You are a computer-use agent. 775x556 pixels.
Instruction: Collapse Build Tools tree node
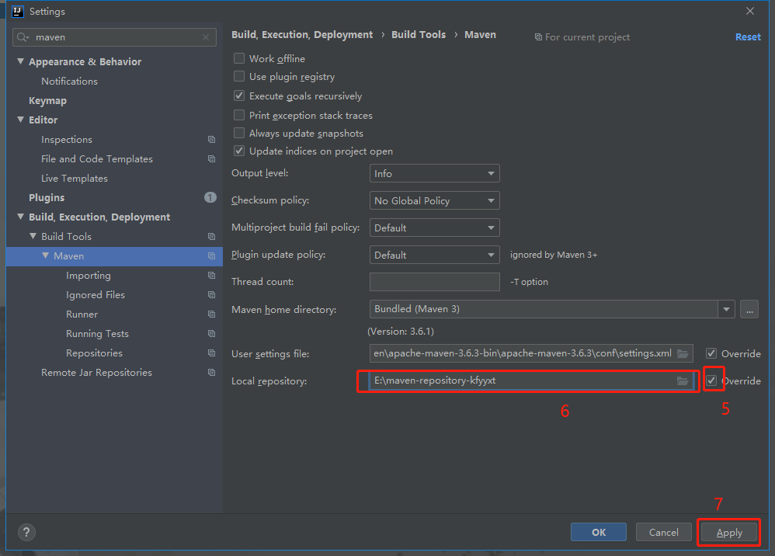(x=33, y=236)
